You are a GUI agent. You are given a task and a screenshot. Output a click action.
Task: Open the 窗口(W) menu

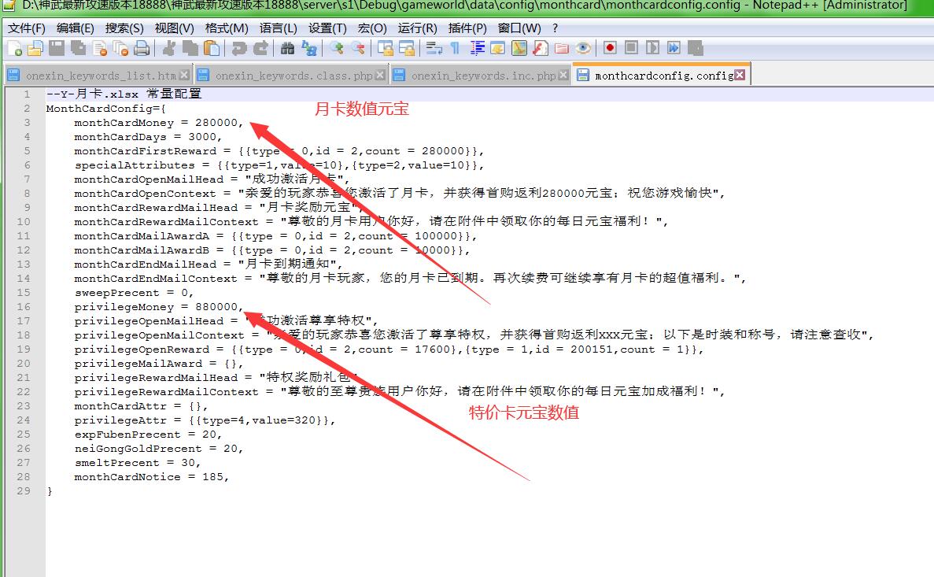point(519,28)
